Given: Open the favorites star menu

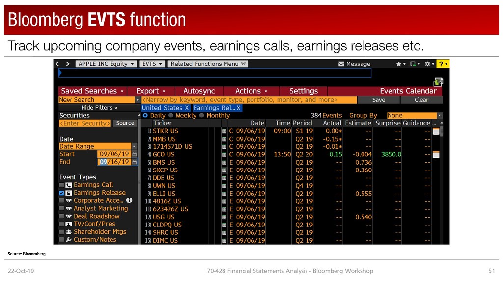Looking at the screenshot, I should (x=401, y=64).
